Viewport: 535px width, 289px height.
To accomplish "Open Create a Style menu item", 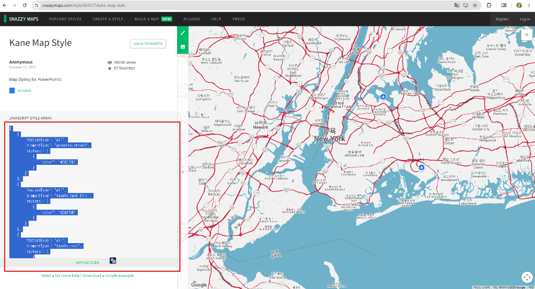I will tap(108, 19).
